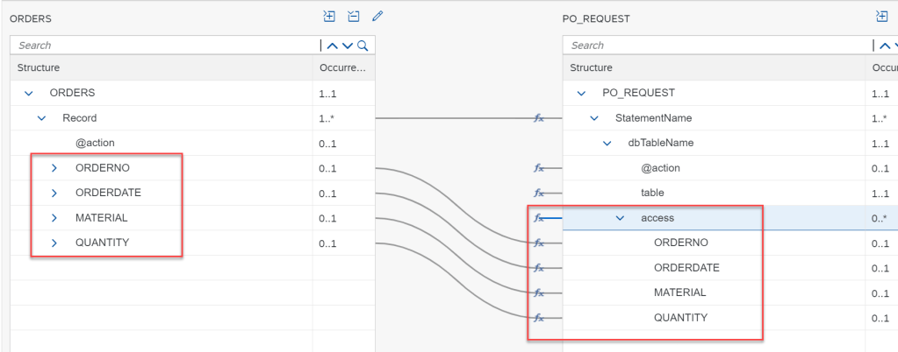Viewport: 898px width, 352px height.
Task: Open the function icon beside target QUANTITY
Action: pos(539,318)
